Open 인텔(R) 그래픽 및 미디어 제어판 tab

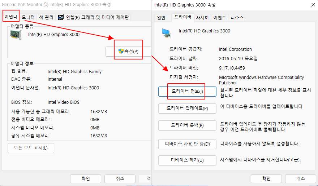[x=93, y=17]
